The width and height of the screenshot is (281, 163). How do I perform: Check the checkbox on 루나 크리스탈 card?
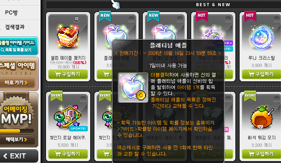click(277, 19)
